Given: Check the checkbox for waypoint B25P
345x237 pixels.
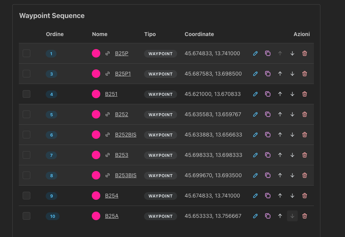Looking at the screenshot, I should (27, 54).
